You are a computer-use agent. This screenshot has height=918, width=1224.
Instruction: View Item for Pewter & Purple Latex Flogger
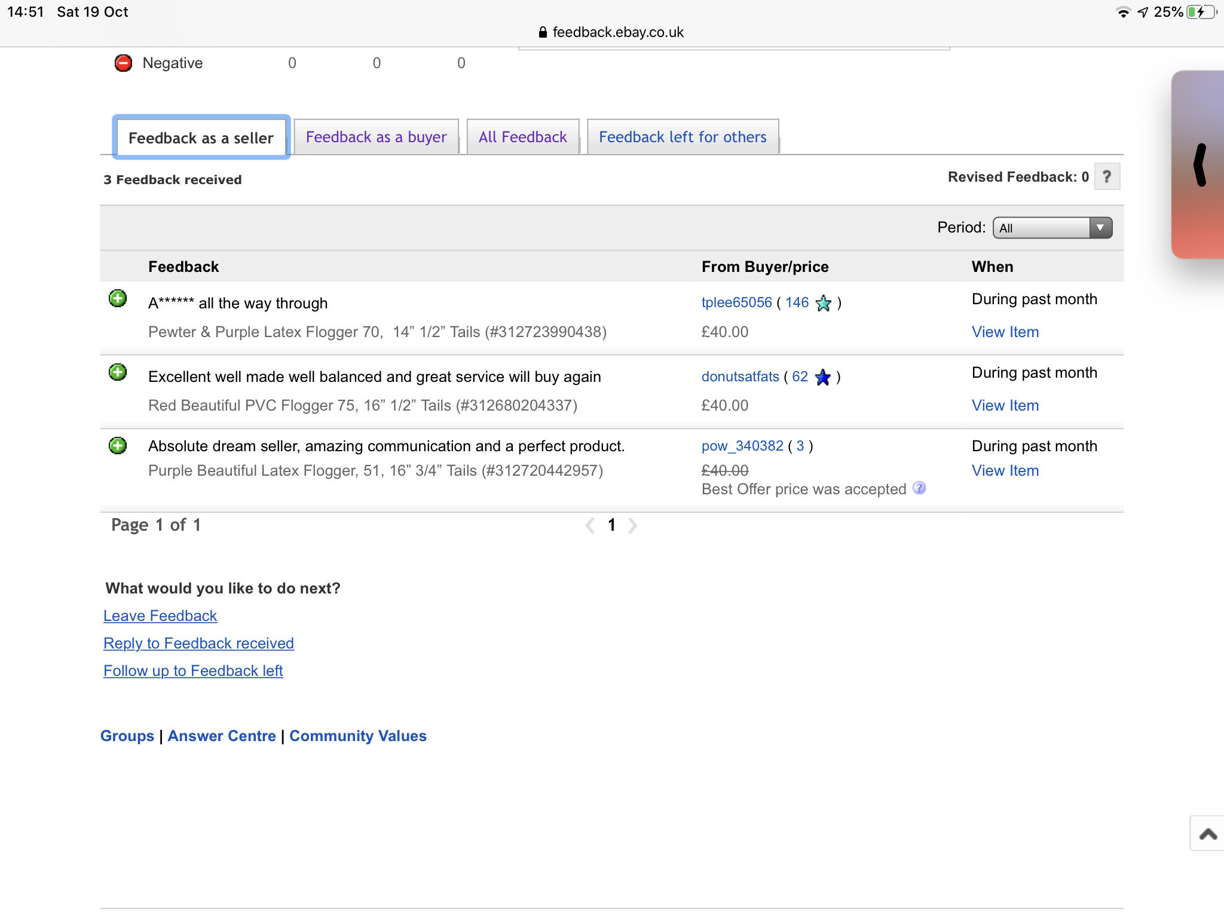click(x=1005, y=332)
